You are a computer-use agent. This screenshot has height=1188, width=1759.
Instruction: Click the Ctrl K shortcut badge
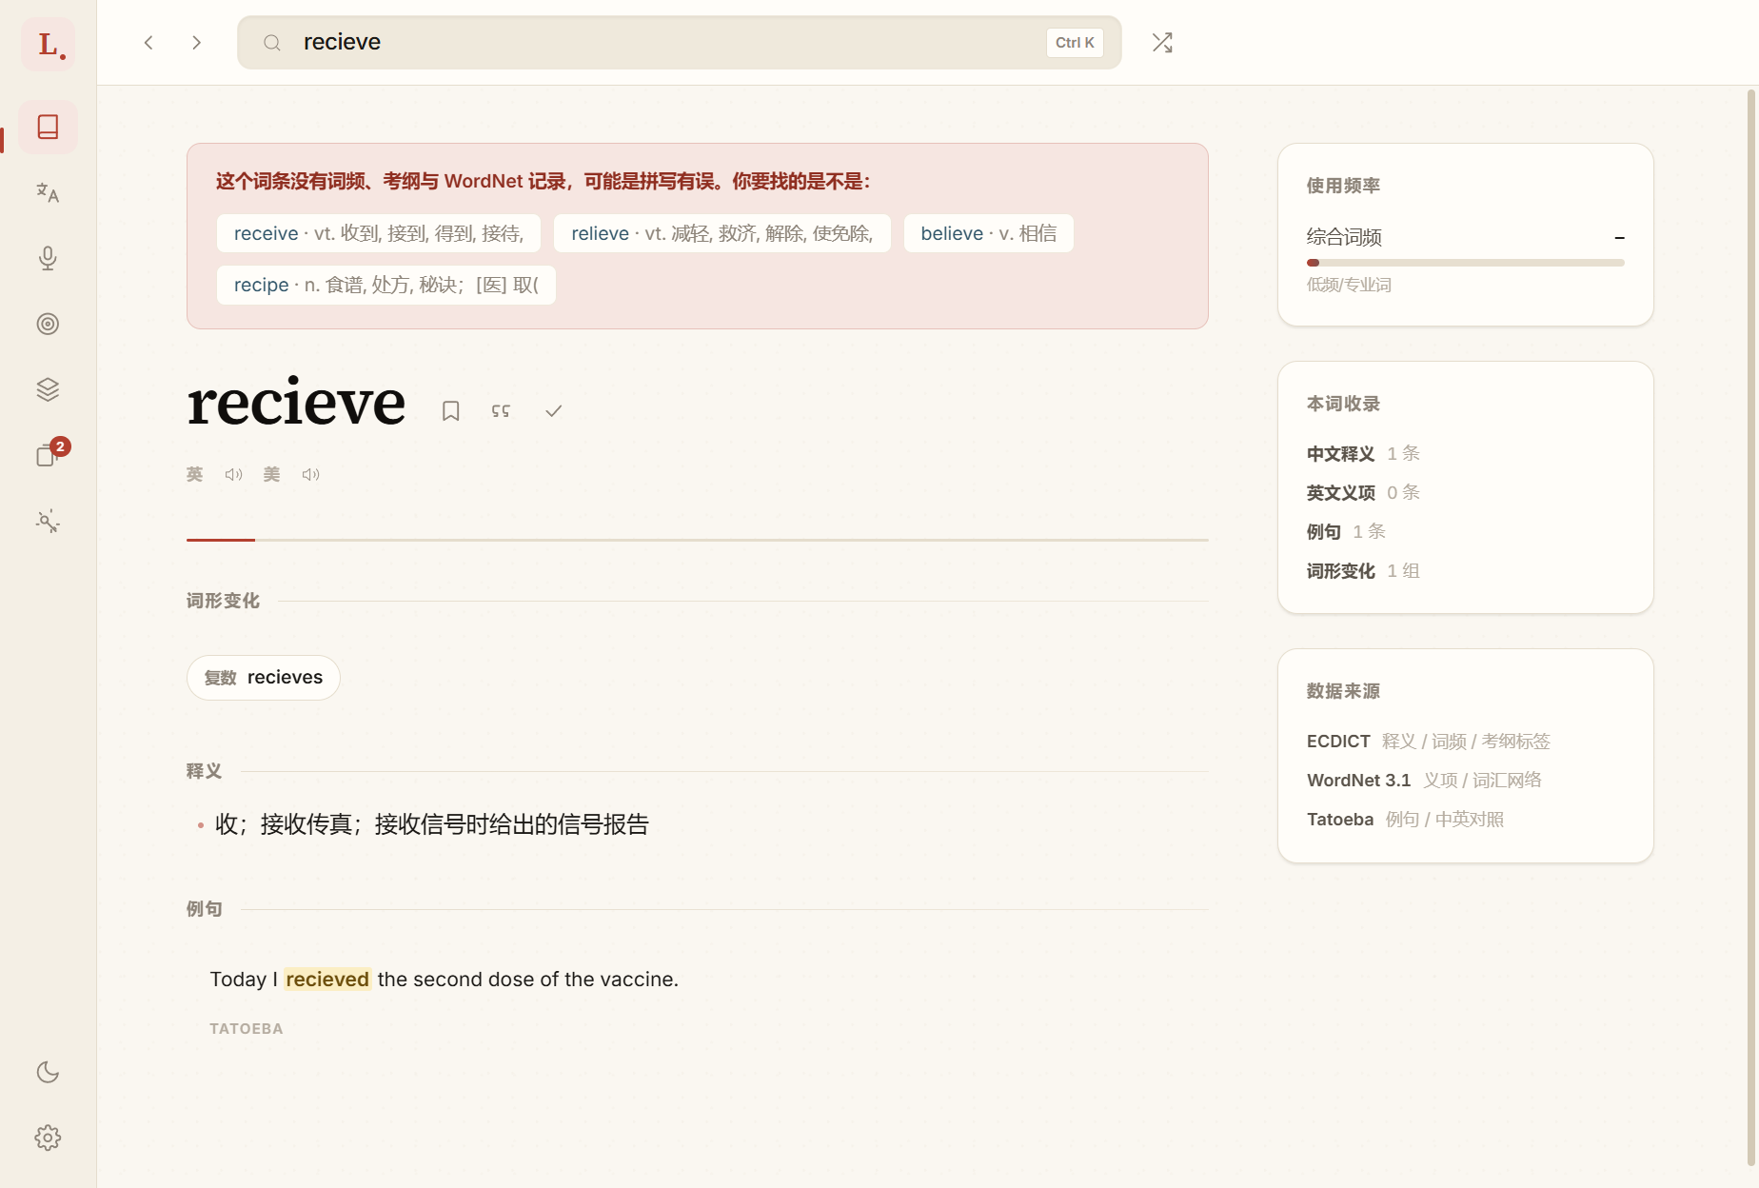pos(1075,43)
